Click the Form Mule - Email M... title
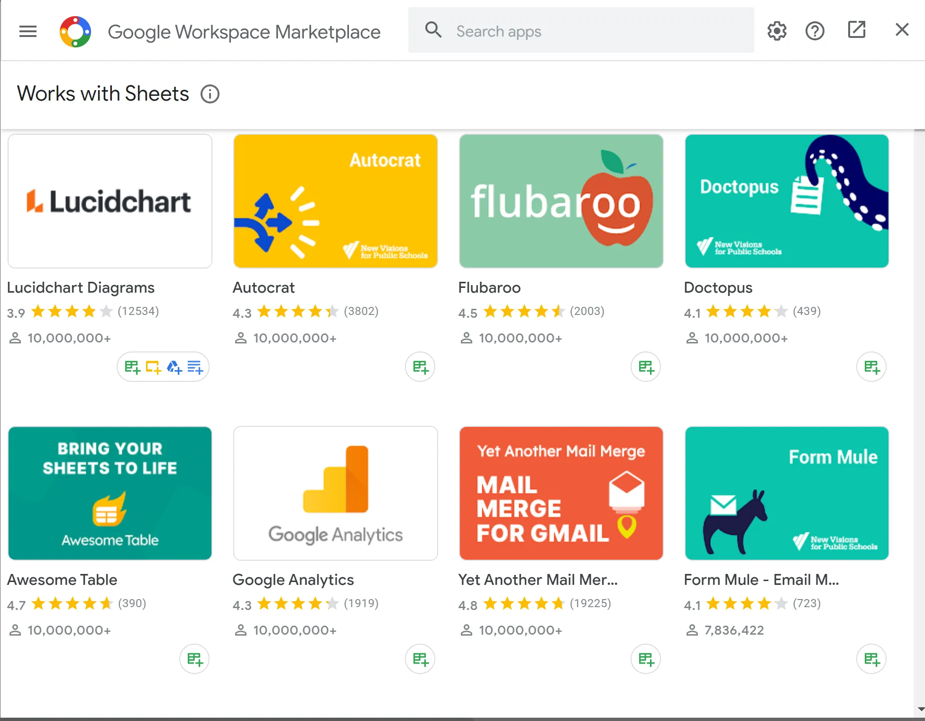Image resolution: width=925 pixels, height=721 pixels. coord(761,580)
